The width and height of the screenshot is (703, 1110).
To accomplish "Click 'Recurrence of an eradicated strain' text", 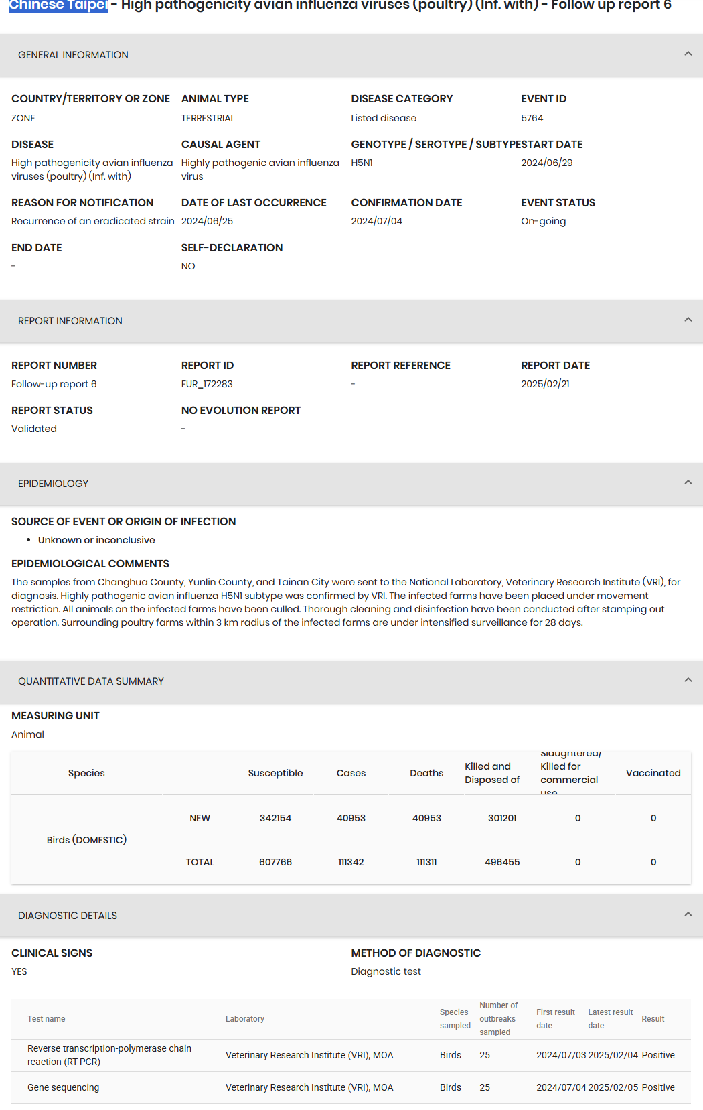I will [93, 221].
